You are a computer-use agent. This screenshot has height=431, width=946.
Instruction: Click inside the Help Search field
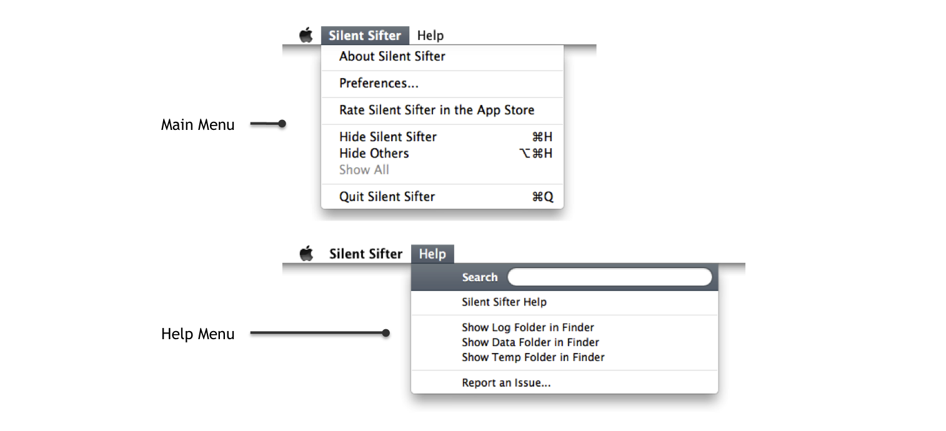coord(609,277)
